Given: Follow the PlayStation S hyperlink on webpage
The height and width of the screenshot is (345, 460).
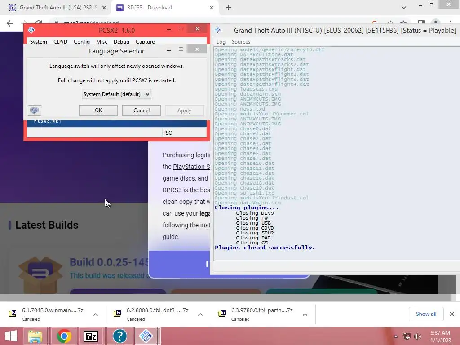Looking at the screenshot, I should [191, 167].
